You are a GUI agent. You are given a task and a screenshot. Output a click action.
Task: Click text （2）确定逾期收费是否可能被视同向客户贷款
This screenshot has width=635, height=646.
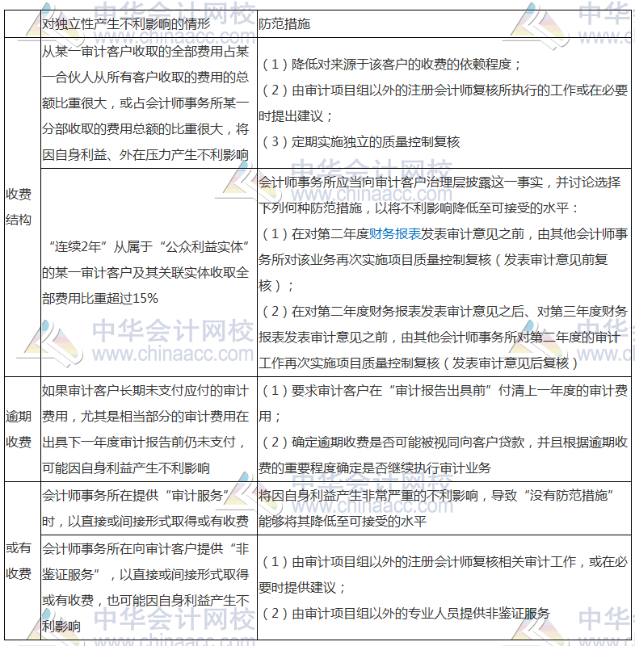393,442
